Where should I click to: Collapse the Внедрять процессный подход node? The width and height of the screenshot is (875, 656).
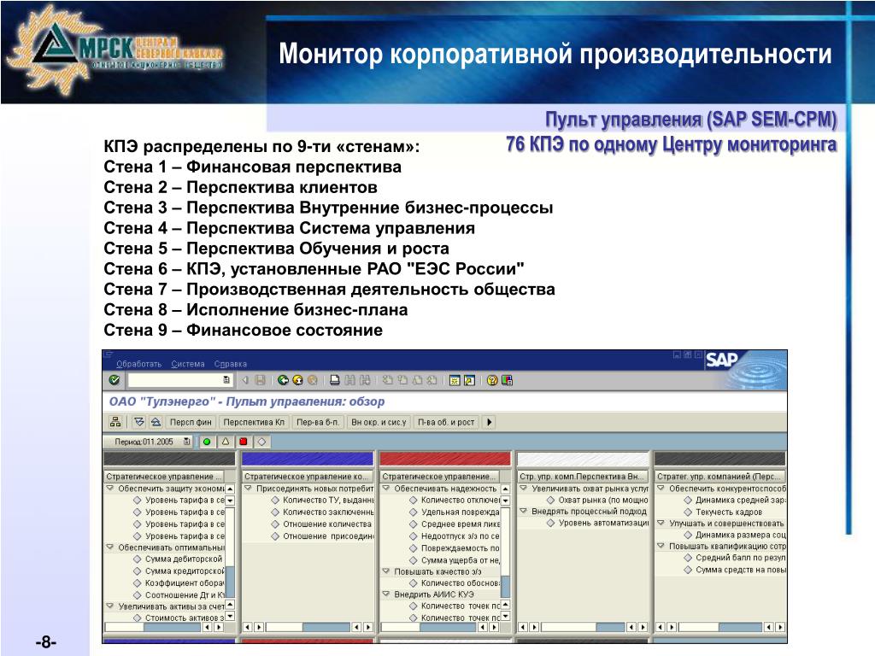(524, 511)
